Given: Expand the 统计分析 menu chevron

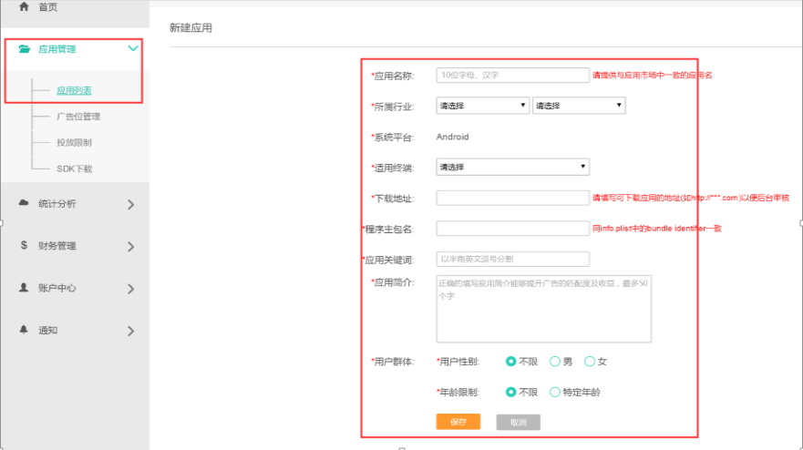Looking at the screenshot, I should (131, 205).
